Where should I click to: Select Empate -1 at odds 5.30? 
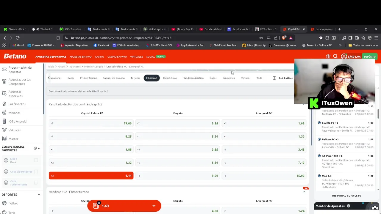pos(178,136)
